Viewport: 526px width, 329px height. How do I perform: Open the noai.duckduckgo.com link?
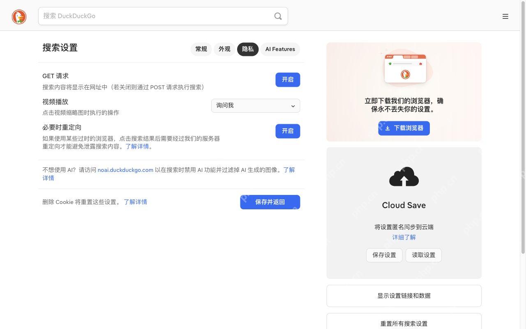coord(125,170)
